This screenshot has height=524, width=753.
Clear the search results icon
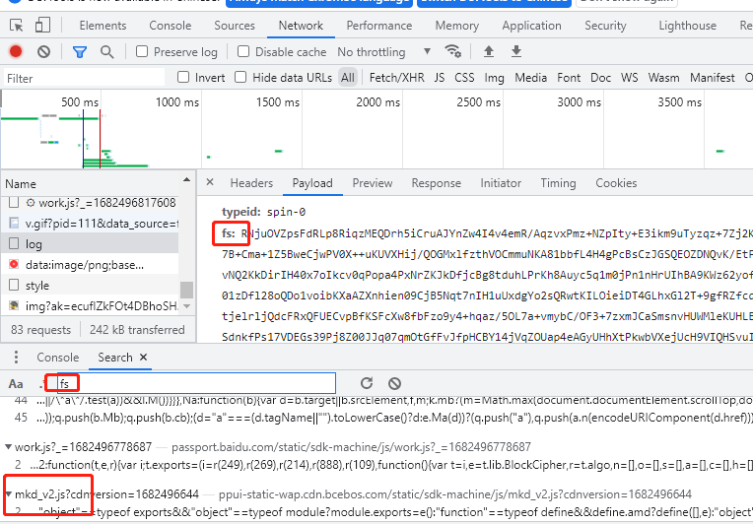(394, 383)
